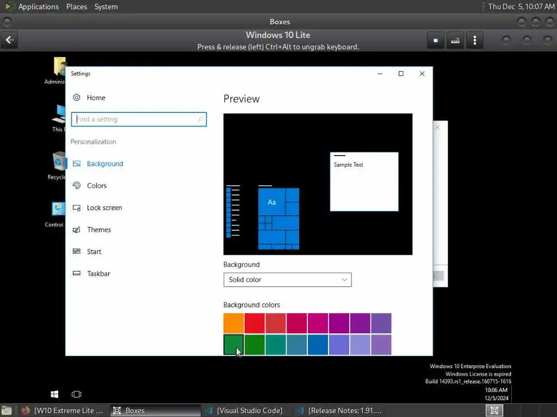The height and width of the screenshot is (417, 557).
Task: Close the dialog behind the Settings window
Action: (x=437, y=127)
